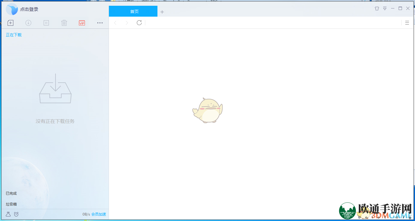Click the 会员加速 link
This screenshot has height=221, width=415.
(x=99, y=214)
